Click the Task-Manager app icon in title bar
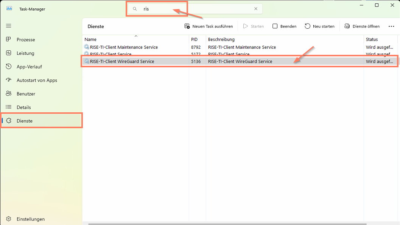The image size is (400, 225). click(x=9, y=8)
